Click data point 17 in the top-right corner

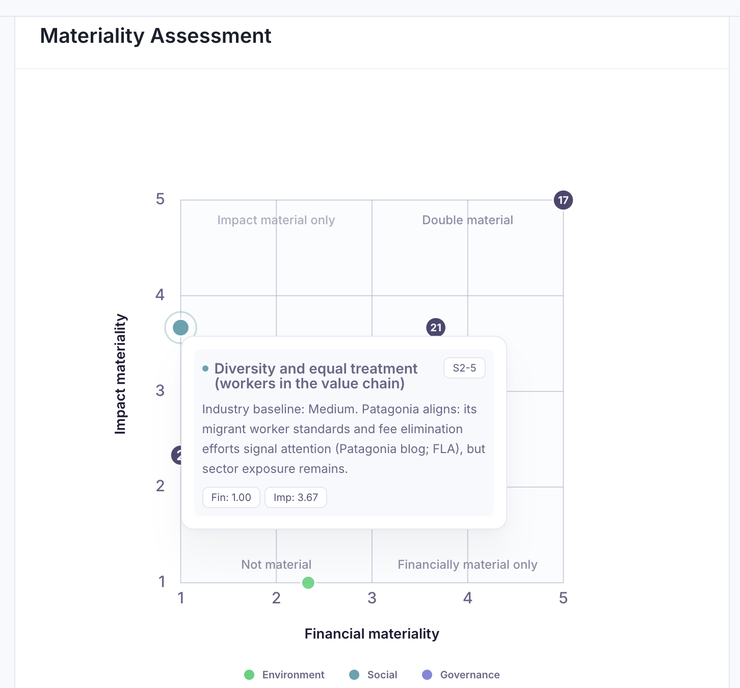point(563,200)
